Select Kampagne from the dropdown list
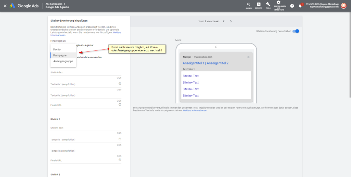This screenshot has width=351, height=177. click(x=60, y=55)
